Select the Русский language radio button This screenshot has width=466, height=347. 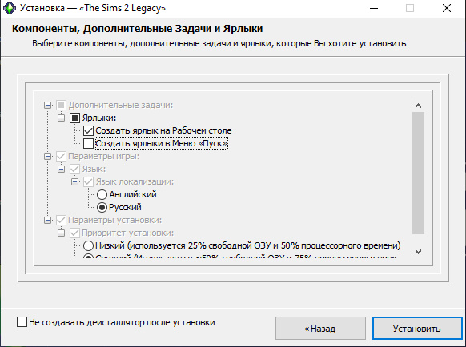click(102, 208)
